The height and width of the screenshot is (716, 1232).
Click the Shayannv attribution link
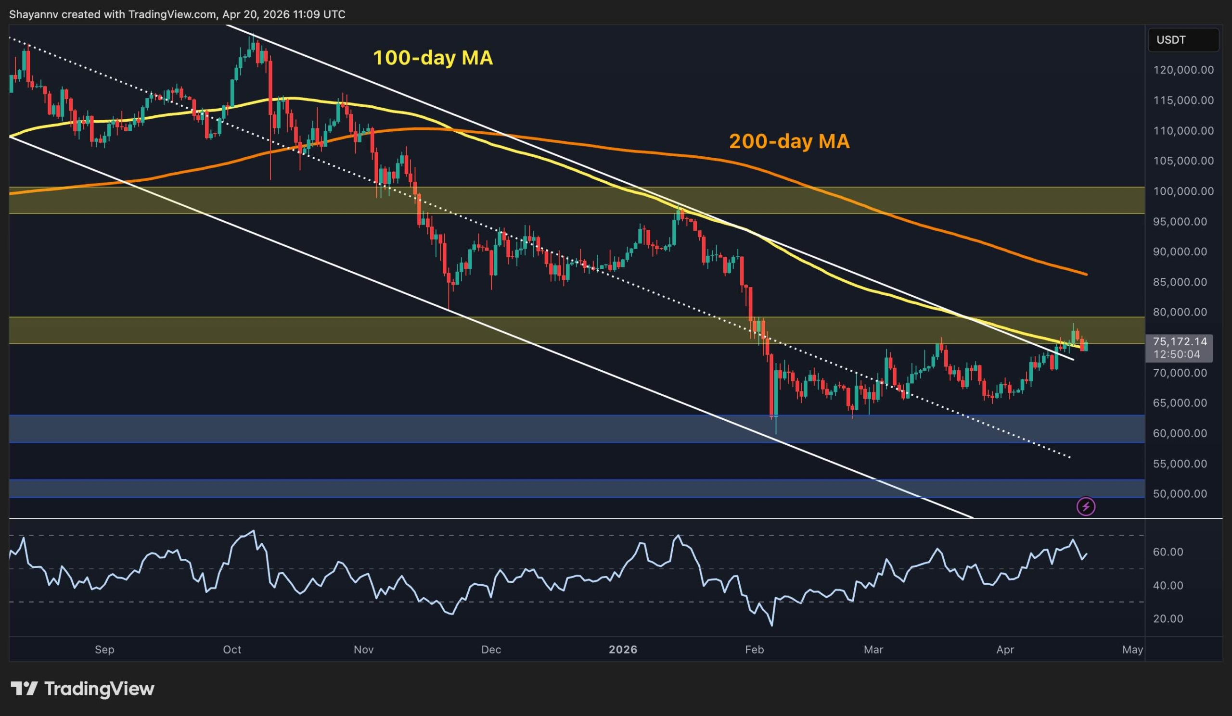(x=34, y=14)
